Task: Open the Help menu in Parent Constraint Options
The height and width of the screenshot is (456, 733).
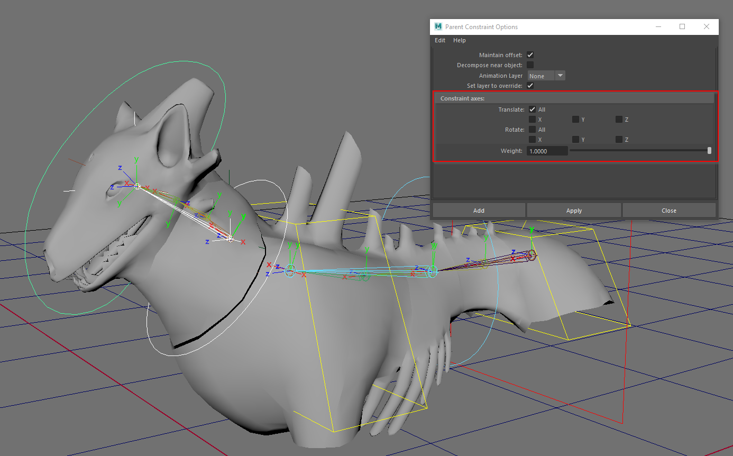Action: coord(460,40)
